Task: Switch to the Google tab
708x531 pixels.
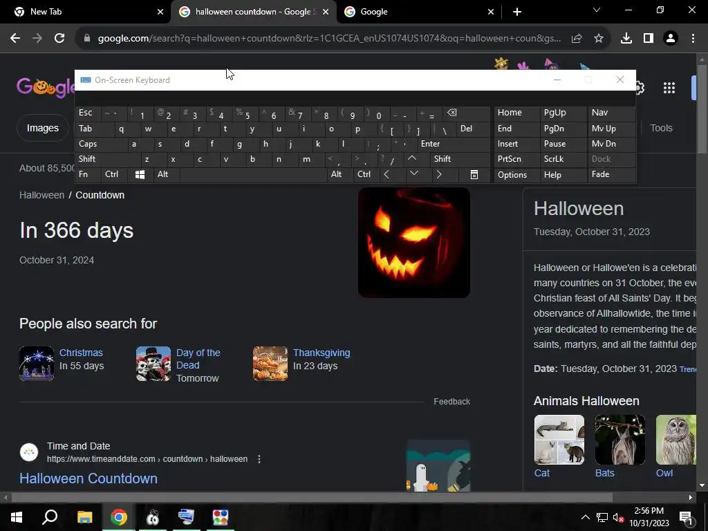Action: (418, 12)
